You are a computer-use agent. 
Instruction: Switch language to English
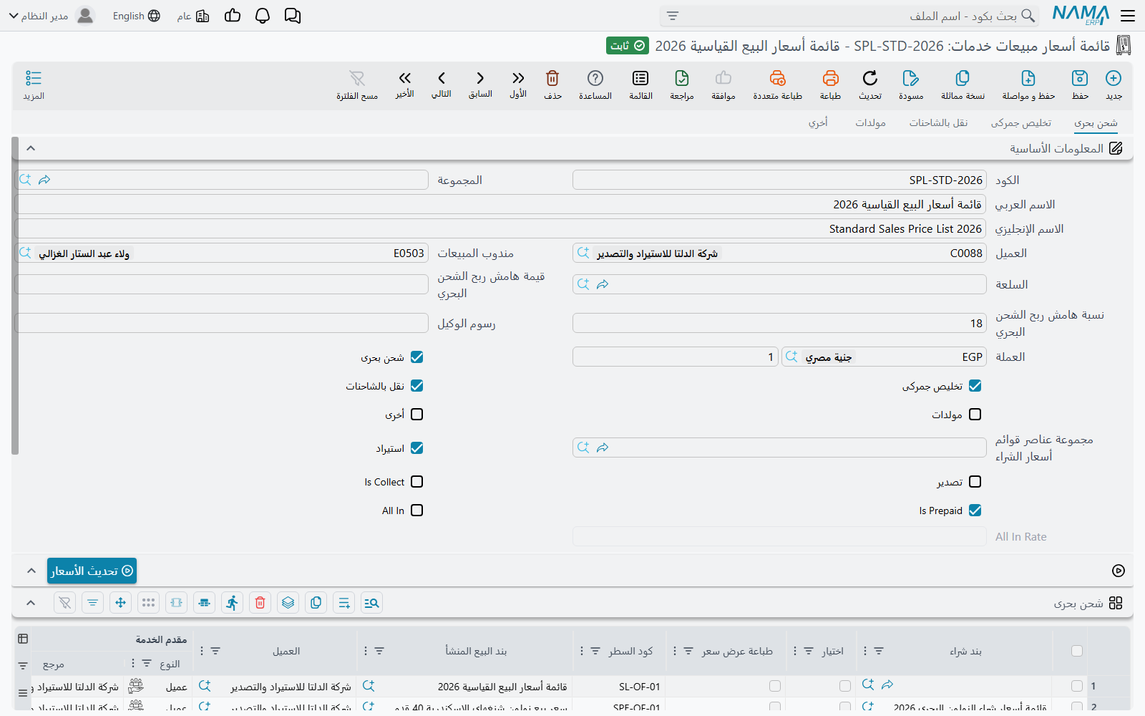(x=136, y=16)
